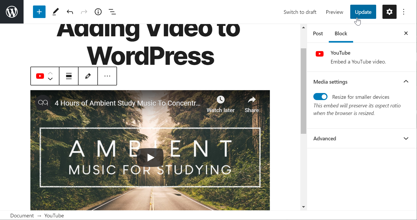Click the scrollbar down arrow
Image resolution: width=417 pixels, height=220 pixels.
coord(303,207)
